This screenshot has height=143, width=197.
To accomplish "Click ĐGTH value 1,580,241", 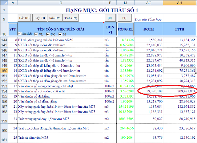I will pyautogui.click(x=149, y=40).
